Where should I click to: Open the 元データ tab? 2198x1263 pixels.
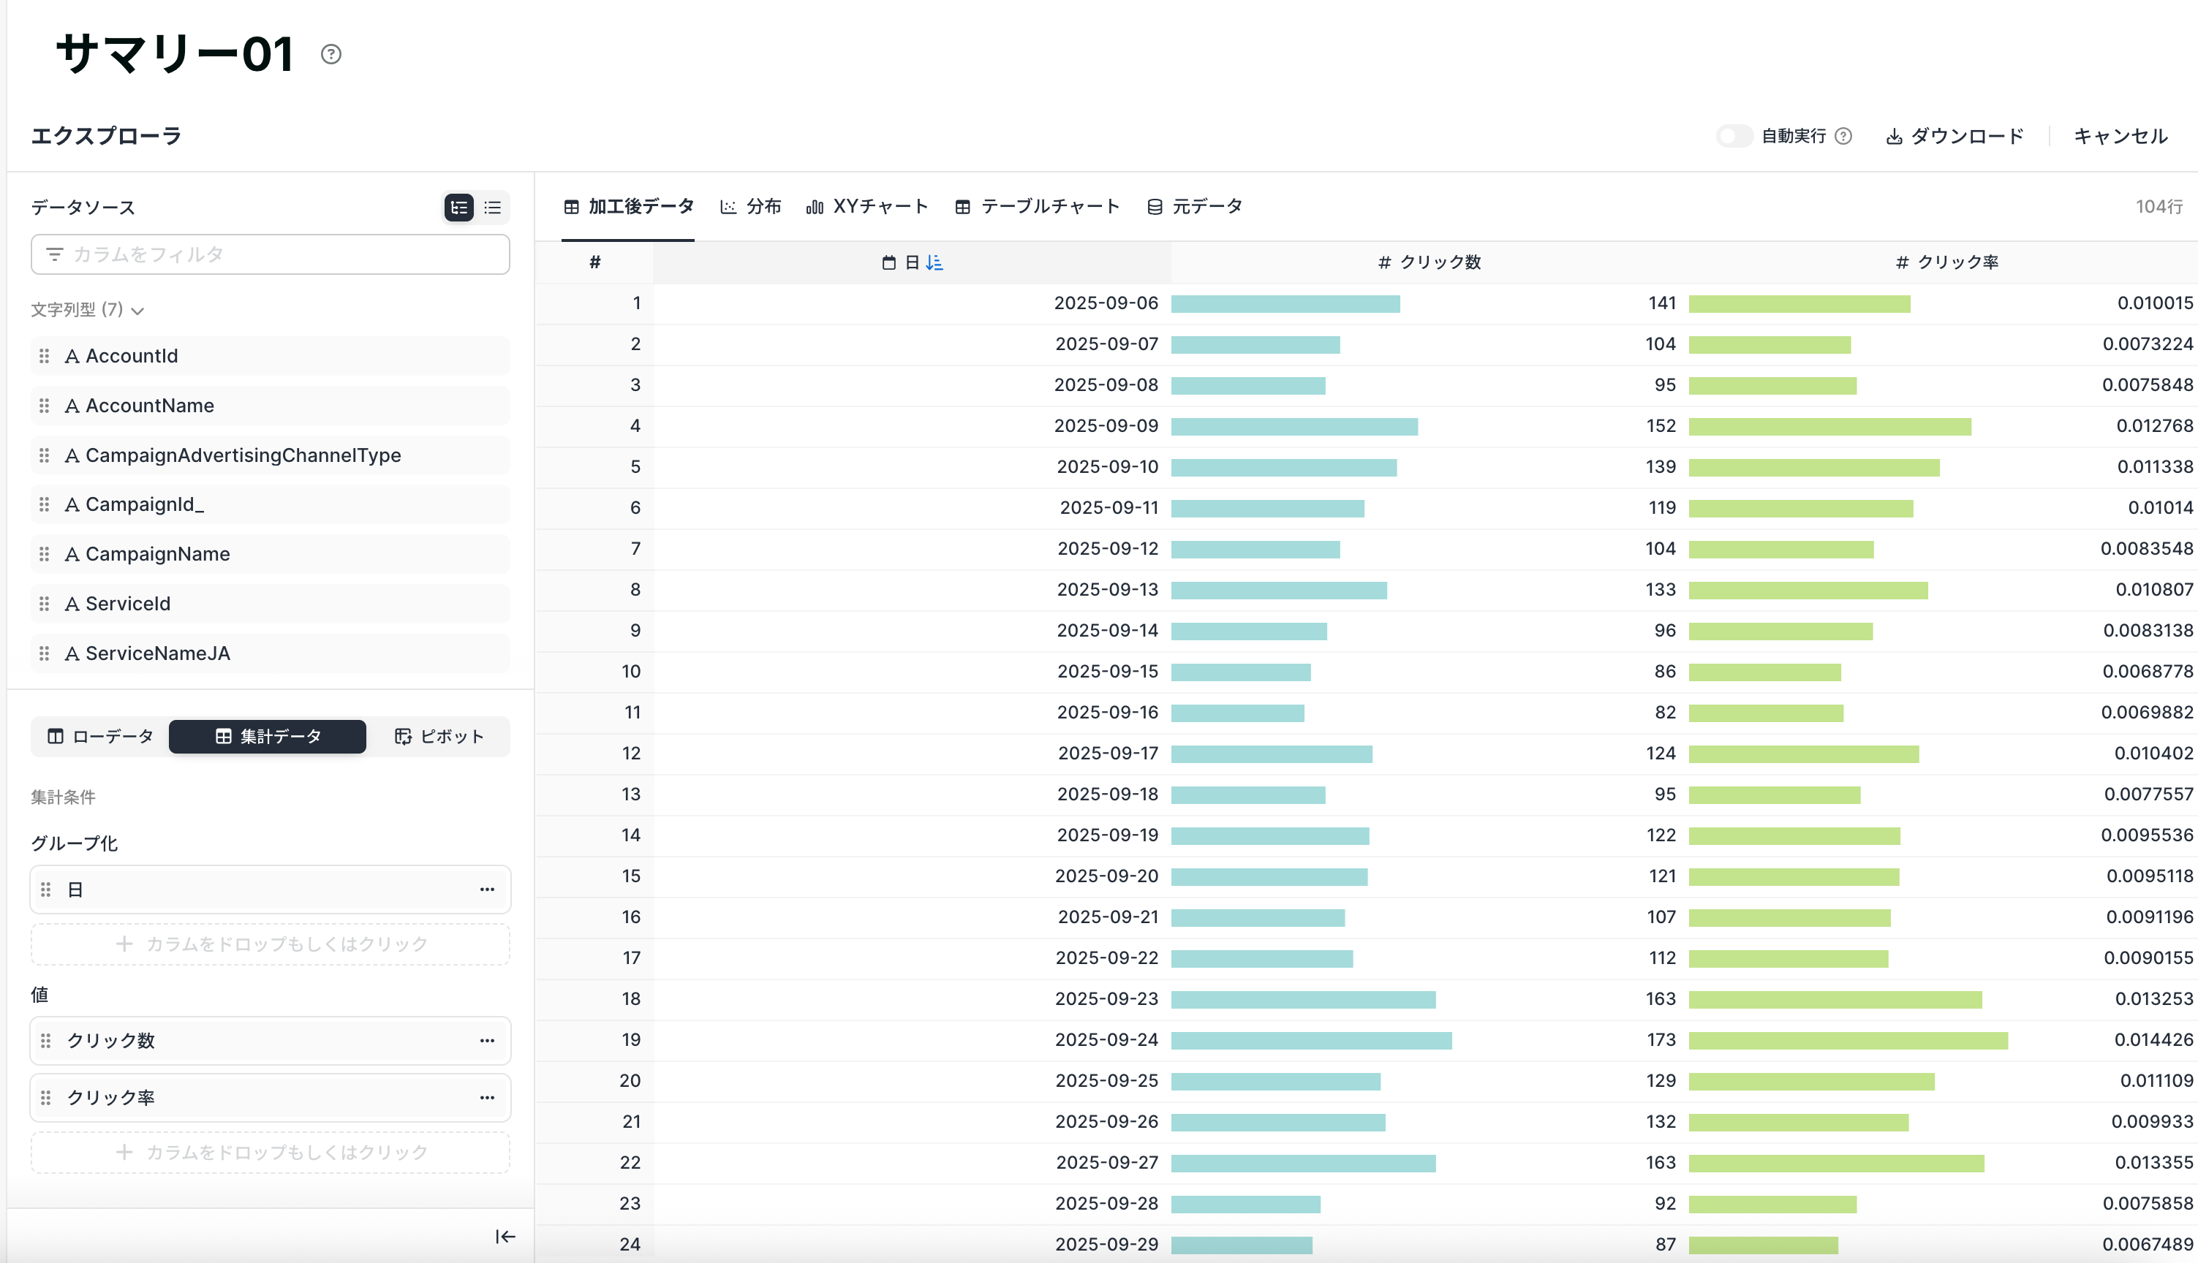pos(1195,206)
